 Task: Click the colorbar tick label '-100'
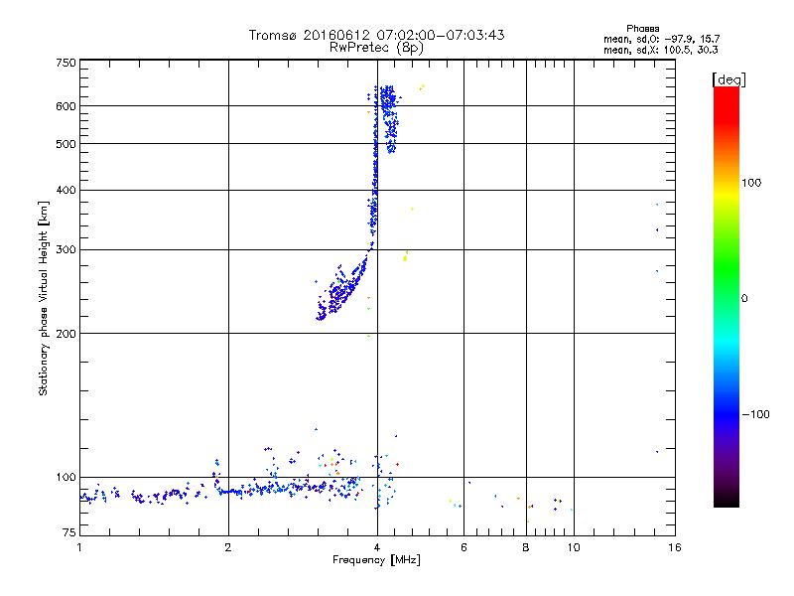pos(755,414)
